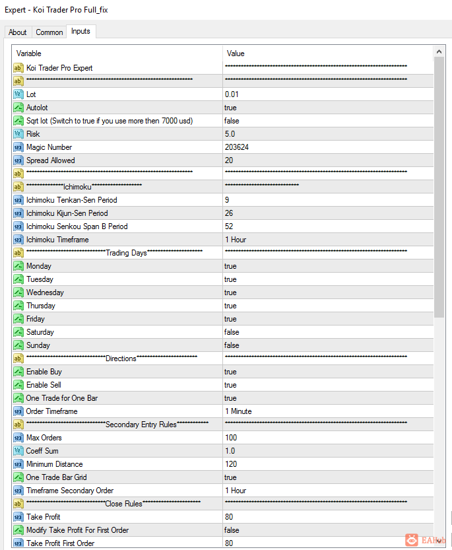The width and height of the screenshot is (452, 550).
Task: Click the double-type icon next to Lot
Action: 18,94
